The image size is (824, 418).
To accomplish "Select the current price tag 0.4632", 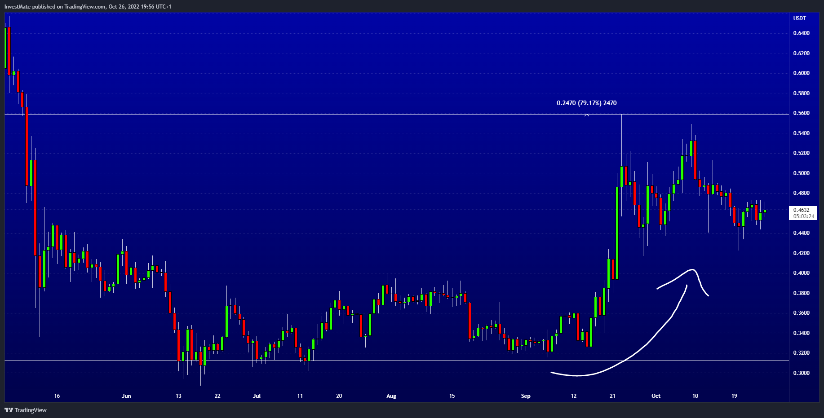I will 801,210.
